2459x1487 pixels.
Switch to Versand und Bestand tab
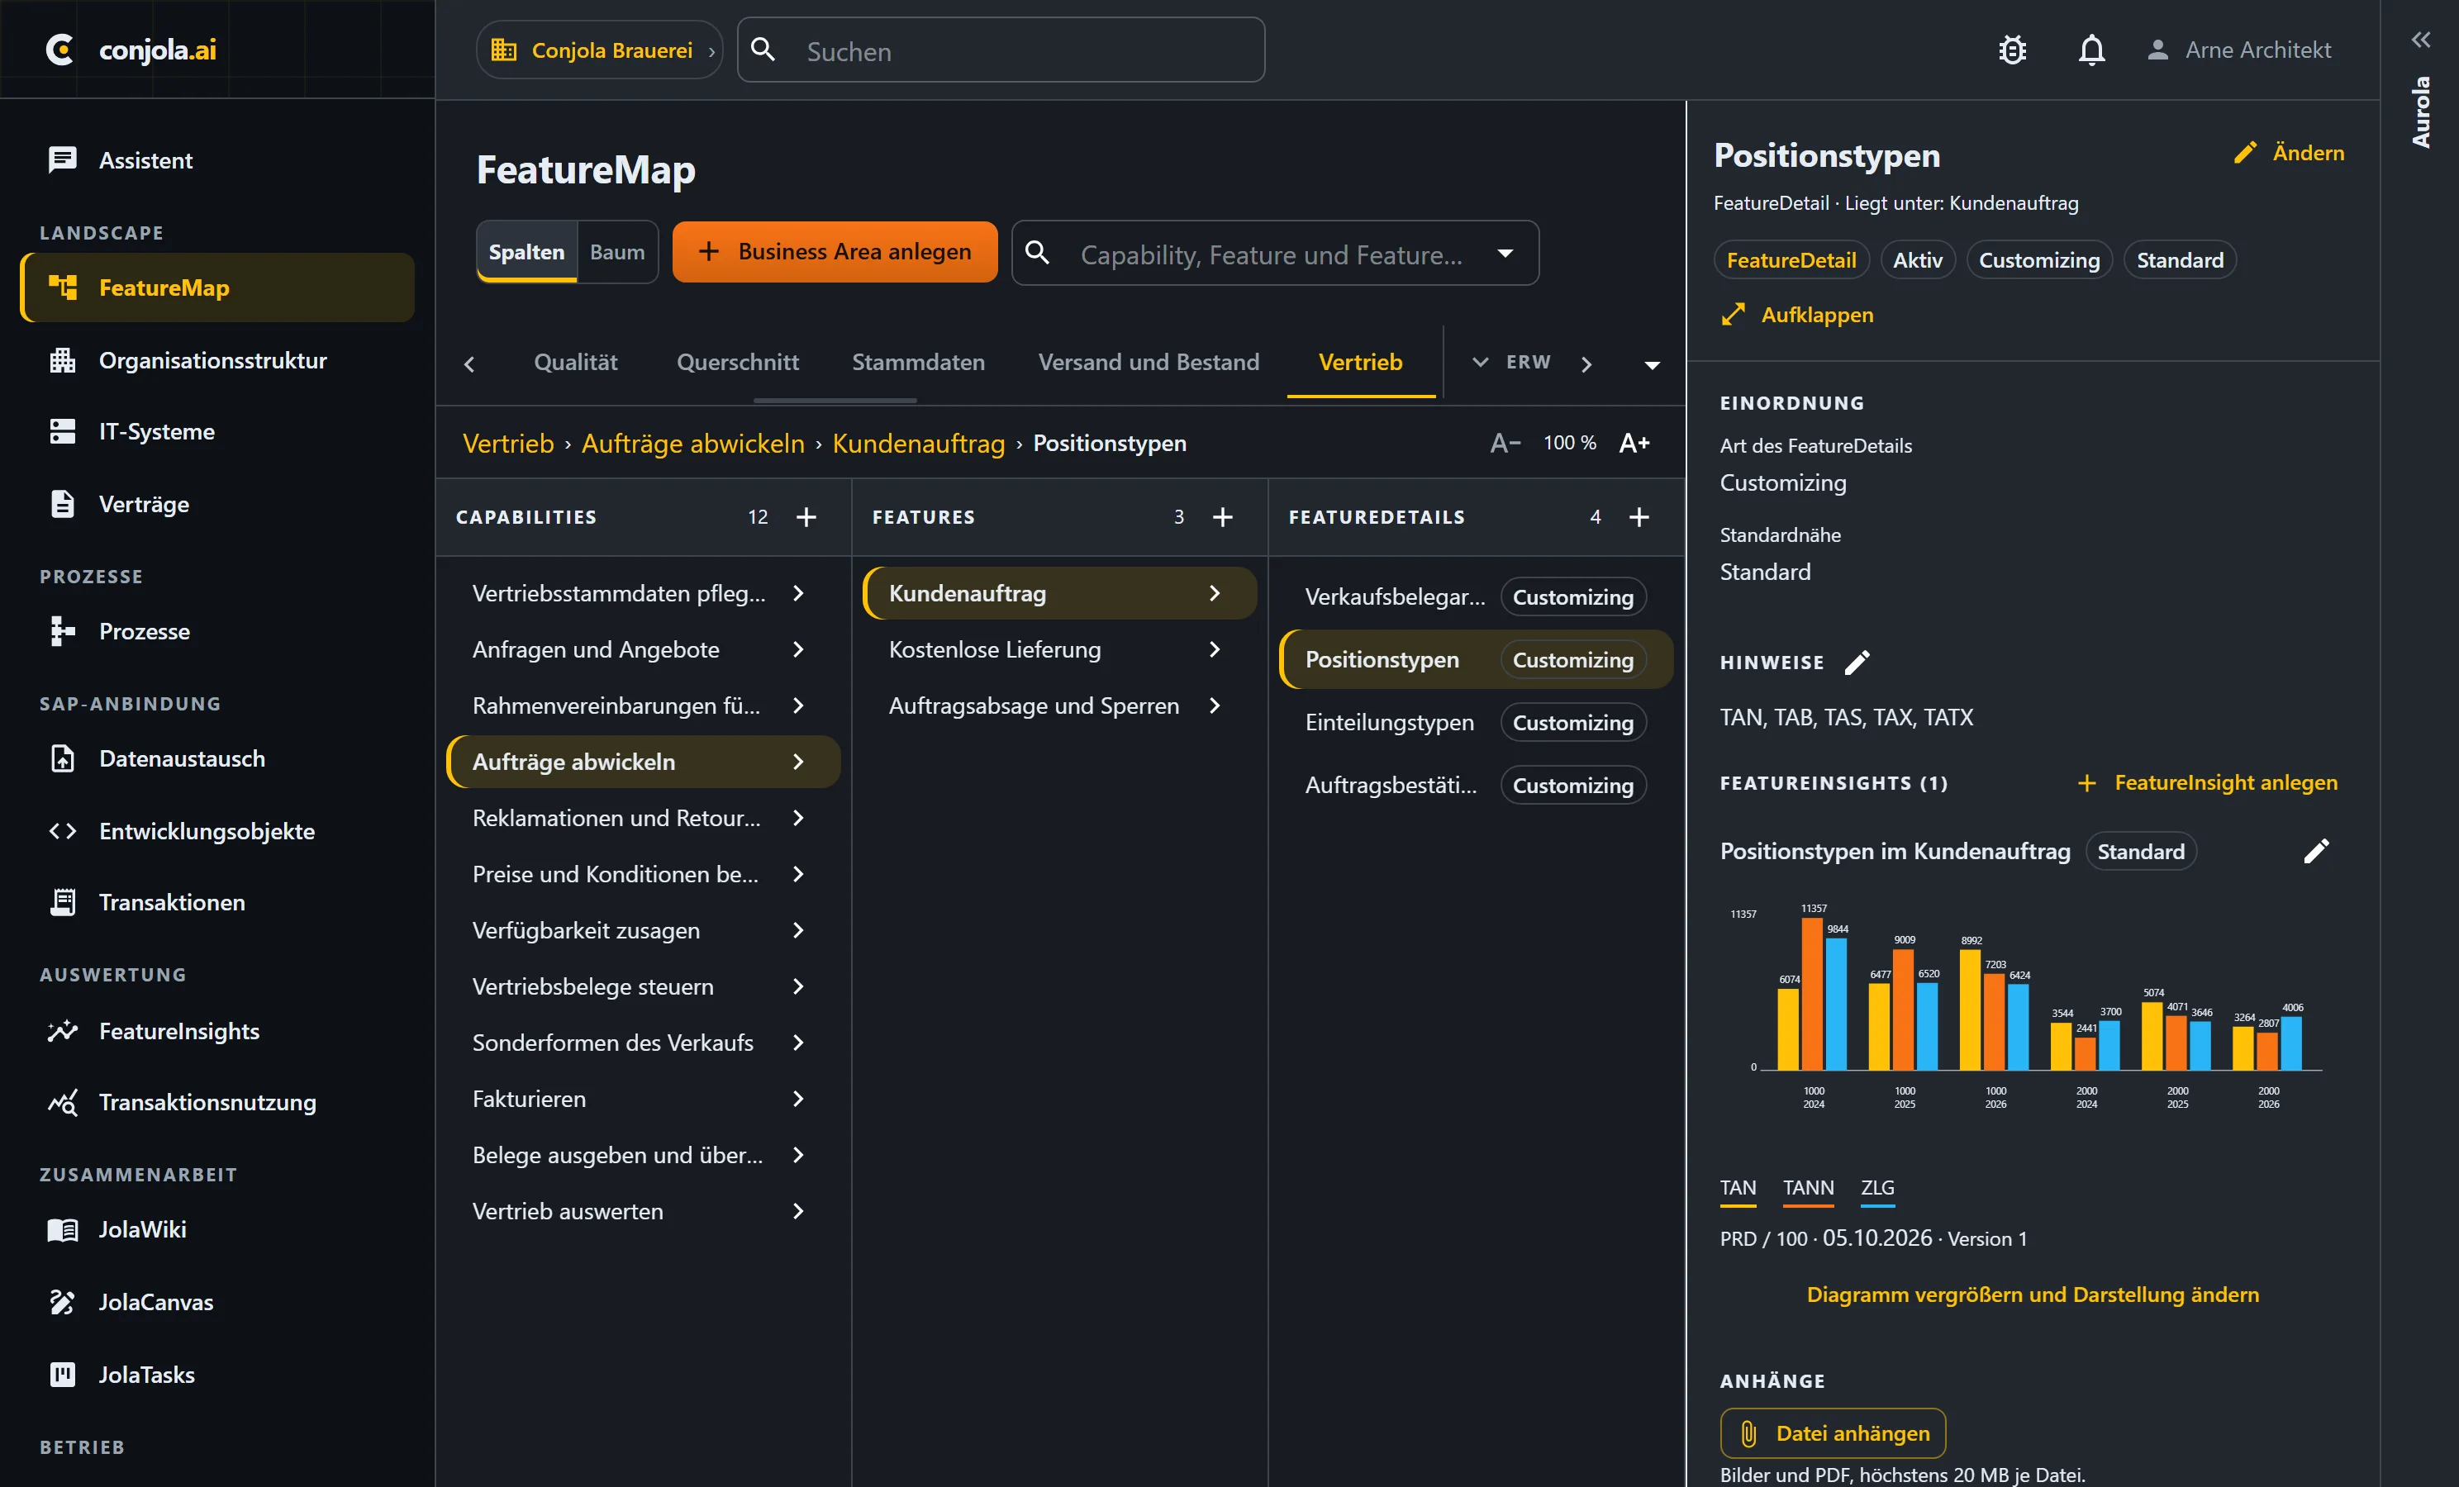click(1149, 363)
